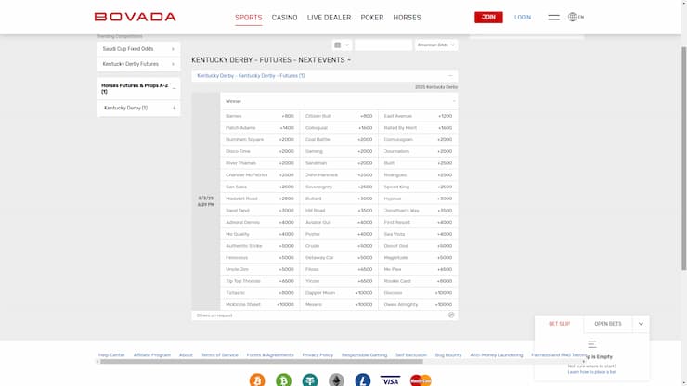
Task: Open Bug Bounty footer link
Action: coord(448,354)
